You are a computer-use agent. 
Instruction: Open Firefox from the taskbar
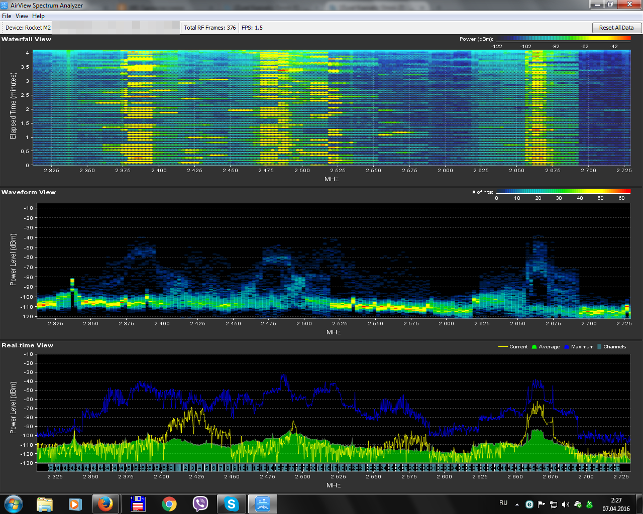tap(105, 504)
